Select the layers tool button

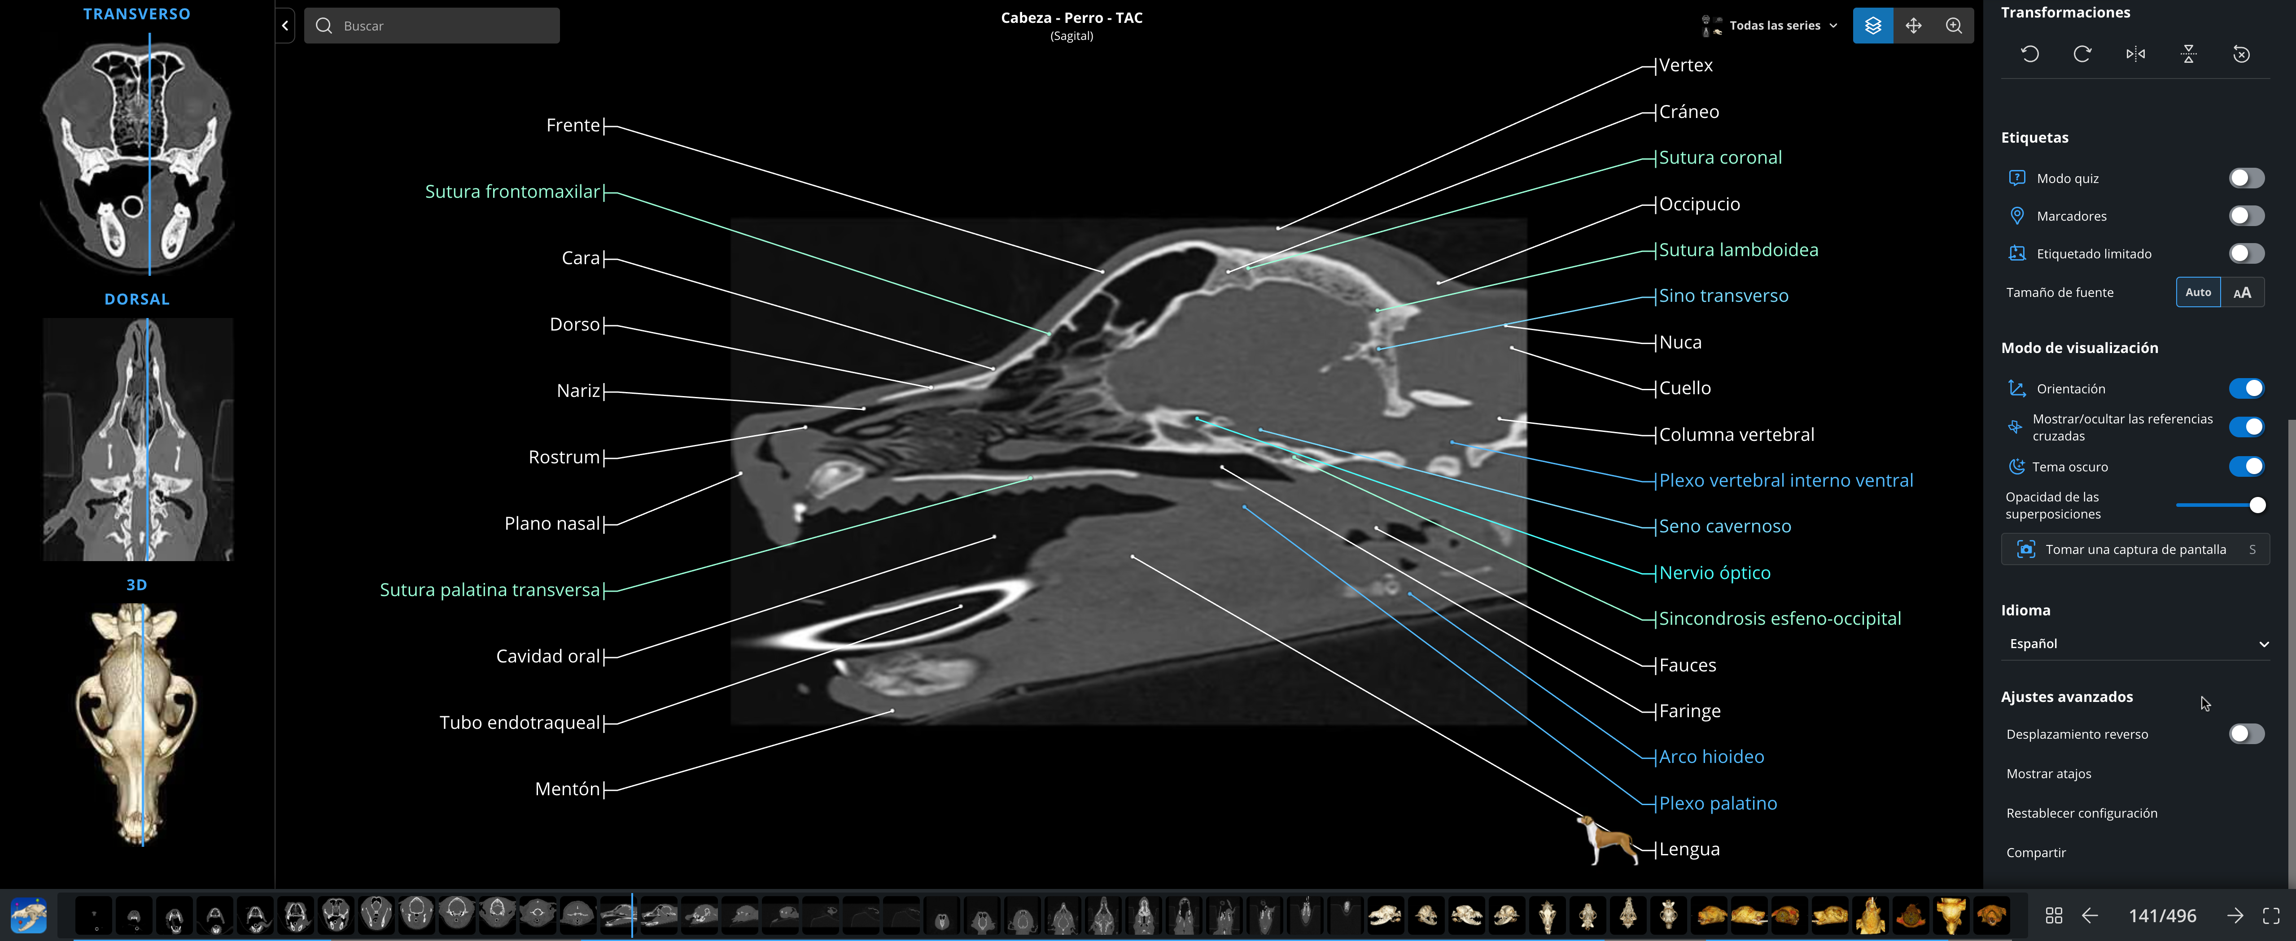click(1872, 26)
